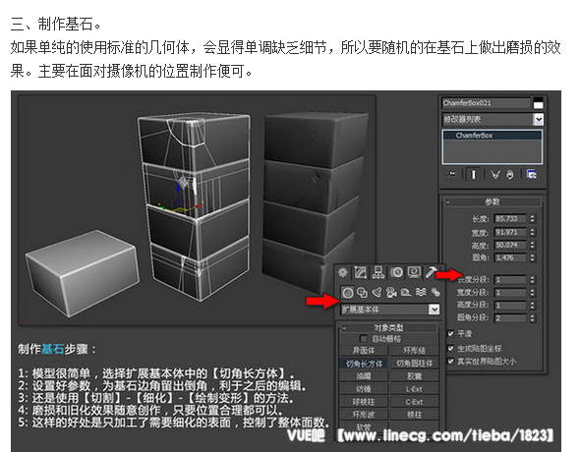This screenshot has width=581, height=452.
Task: Click the 环形结 object button
Action: [x=414, y=350]
